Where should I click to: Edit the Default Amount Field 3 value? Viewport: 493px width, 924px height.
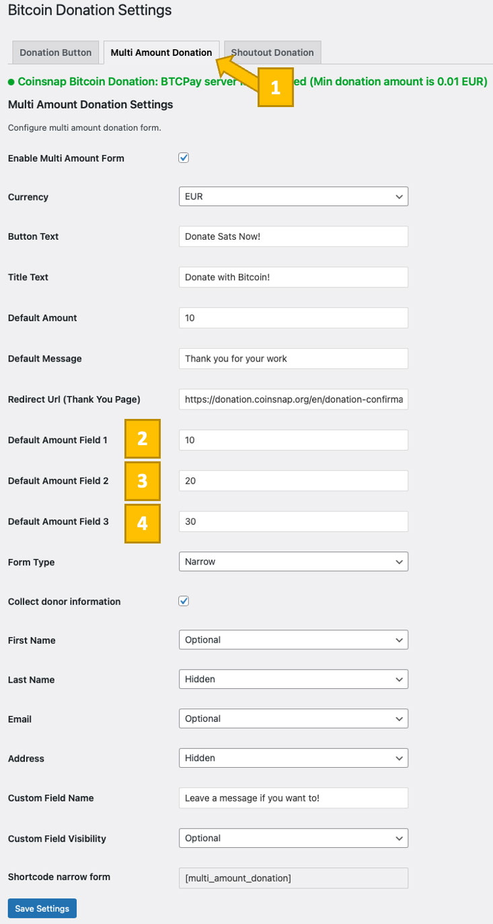point(293,521)
